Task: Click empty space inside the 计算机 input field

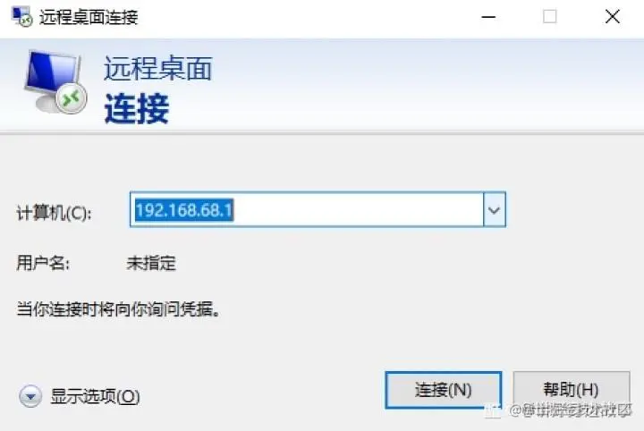Action: [357, 209]
